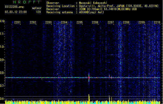This screenshot has width=163, height=104.
Task: Click the 2210 time marker
Action: 157,22
